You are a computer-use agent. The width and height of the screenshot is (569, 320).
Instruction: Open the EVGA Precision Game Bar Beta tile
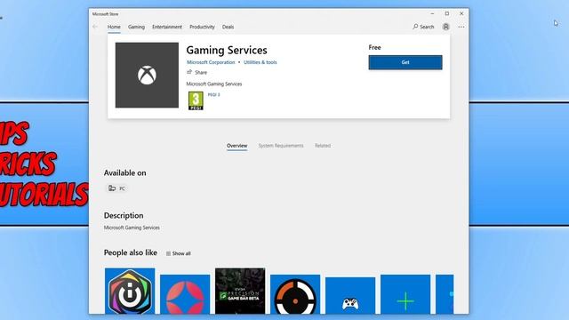point(240,291)
